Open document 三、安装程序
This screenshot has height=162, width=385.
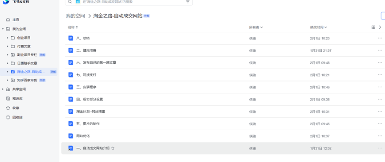[86, 87]
